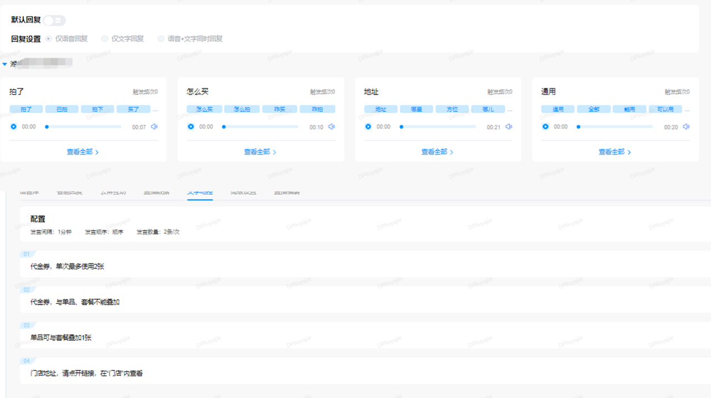Click the audio progress bar in 地址 card

tap(438, 127)
